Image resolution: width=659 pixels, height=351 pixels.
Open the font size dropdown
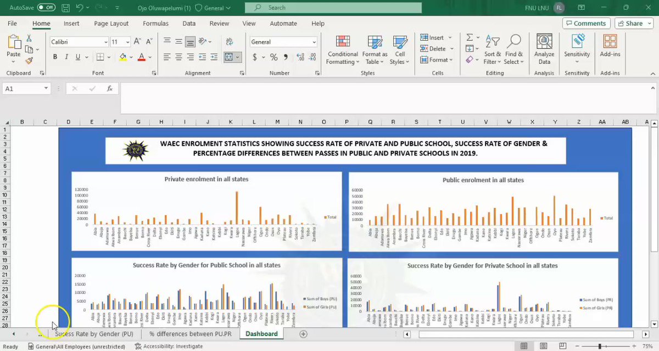[x=128, y=42]
